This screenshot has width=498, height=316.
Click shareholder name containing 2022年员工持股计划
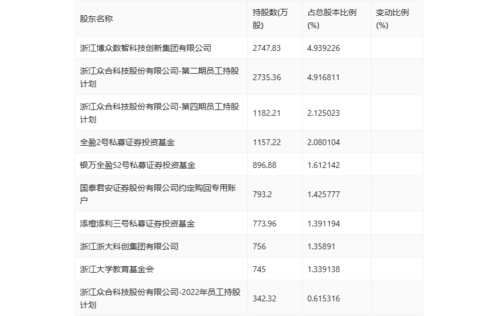tap(160, 298)
